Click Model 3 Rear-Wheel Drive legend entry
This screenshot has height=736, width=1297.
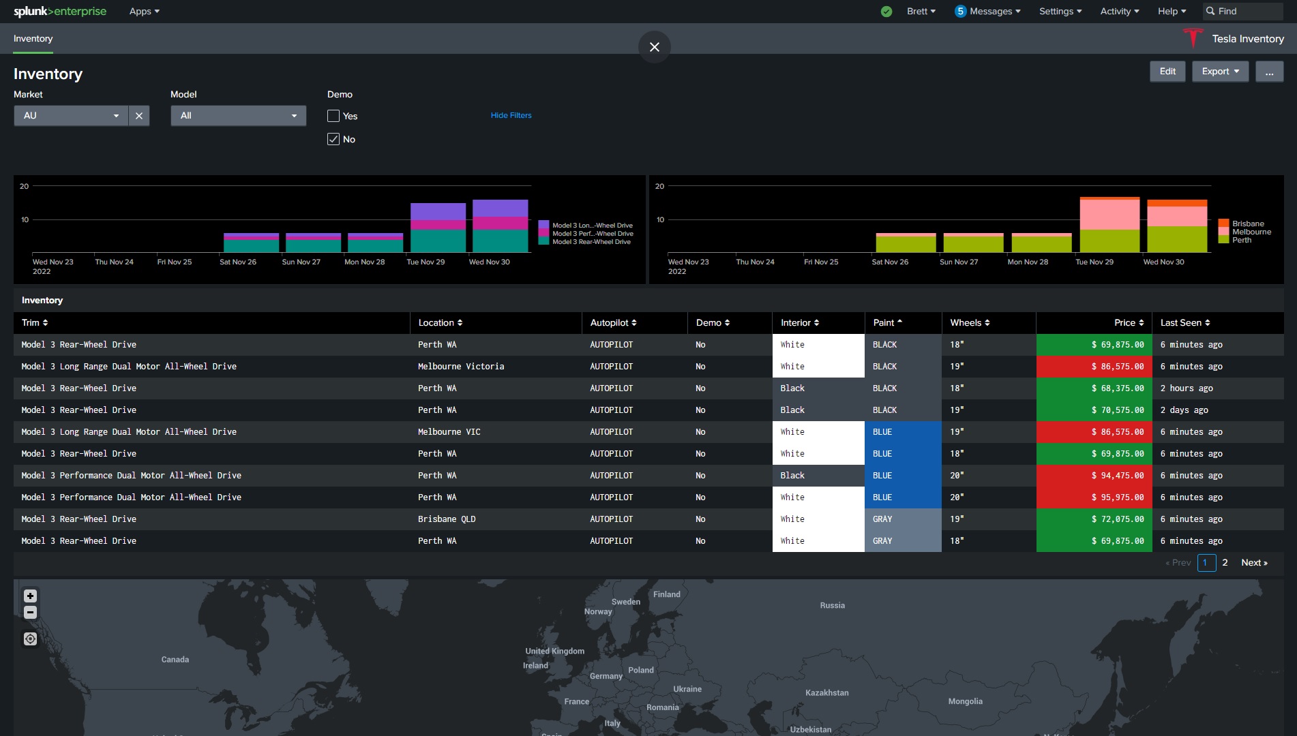[x=591, y=242]
